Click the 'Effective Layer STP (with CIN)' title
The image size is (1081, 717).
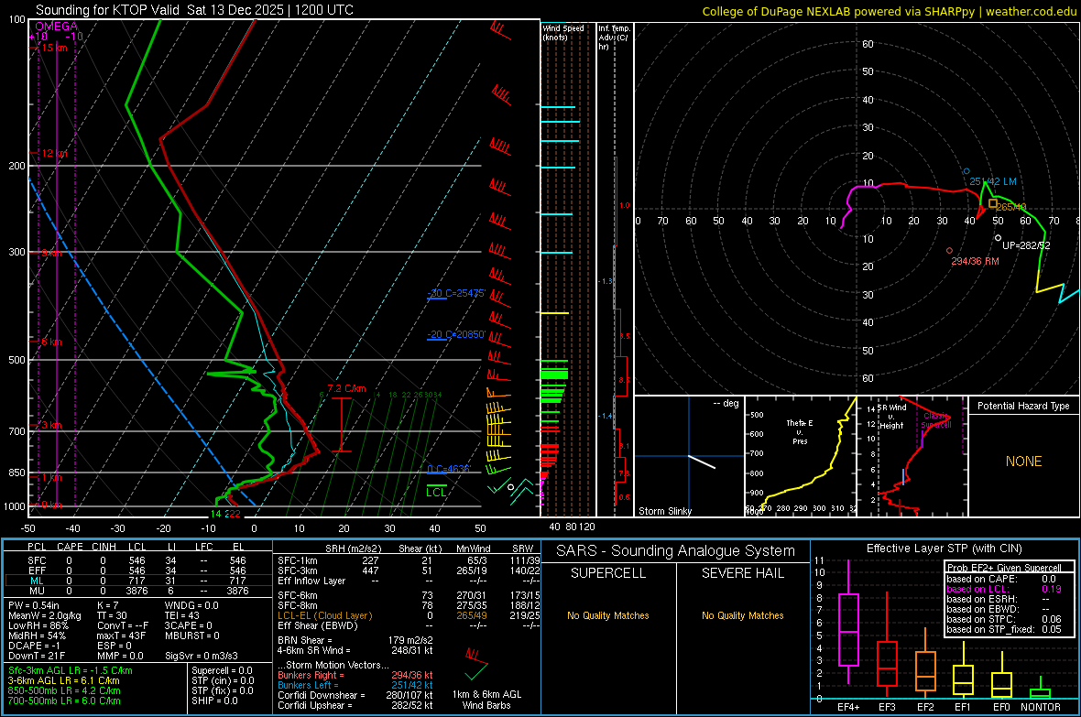point(945,549)
